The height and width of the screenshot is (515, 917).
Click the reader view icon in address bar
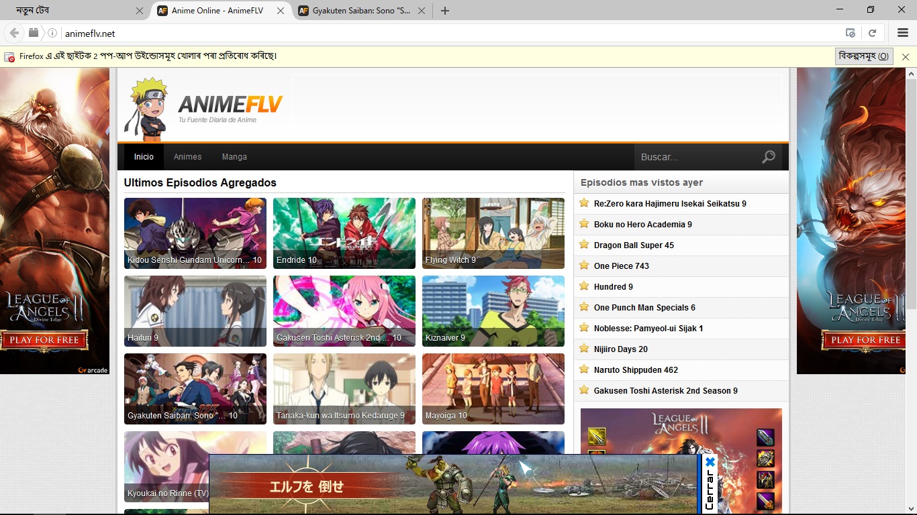[x=851, y=33]
